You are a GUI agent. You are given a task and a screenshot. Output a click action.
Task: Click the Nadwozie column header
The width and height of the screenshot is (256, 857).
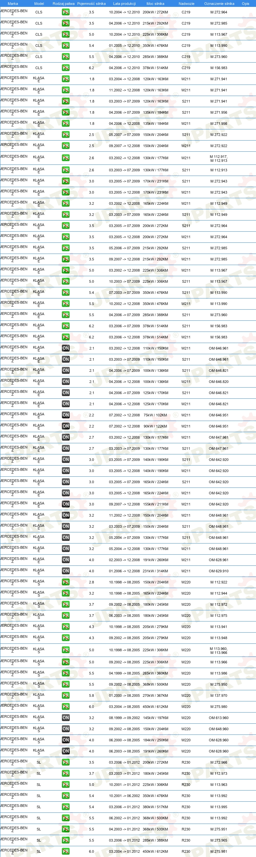(186, 4)
